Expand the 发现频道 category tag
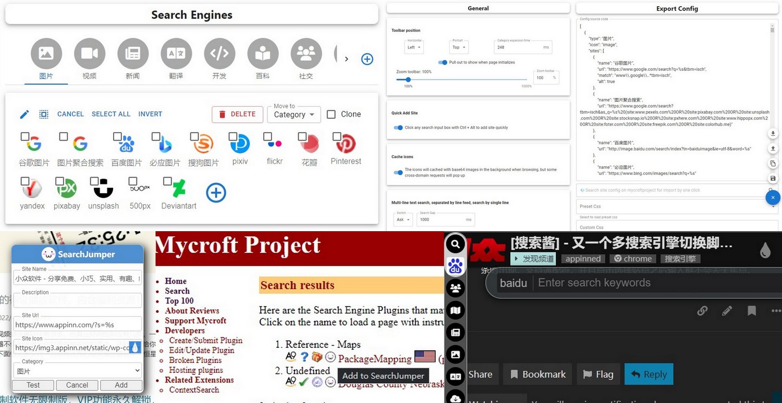 pyautogui.click(x=533, y=259)
